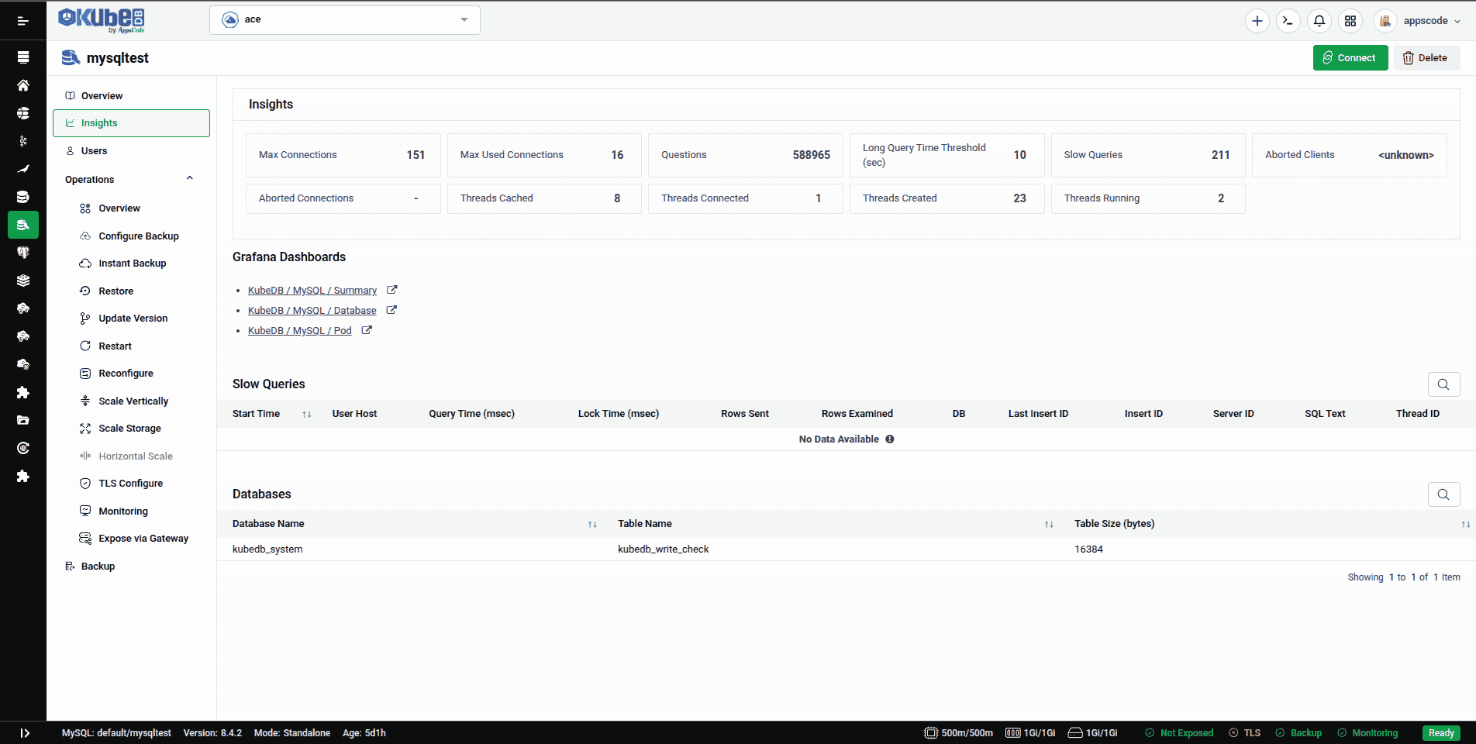This screenshot has height=744, width=1476.
Task: Click the Slow Queries stat card
Action: (x=1148, y=155)
